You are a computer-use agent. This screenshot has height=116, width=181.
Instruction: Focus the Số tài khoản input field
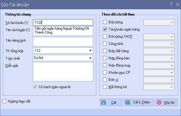click(x=63, y=22)
